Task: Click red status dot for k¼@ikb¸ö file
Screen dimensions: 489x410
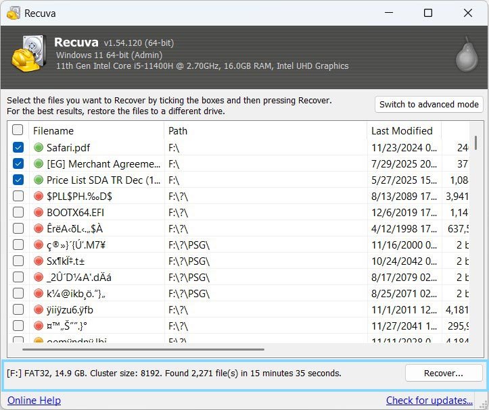Action: tap(39, 293)
